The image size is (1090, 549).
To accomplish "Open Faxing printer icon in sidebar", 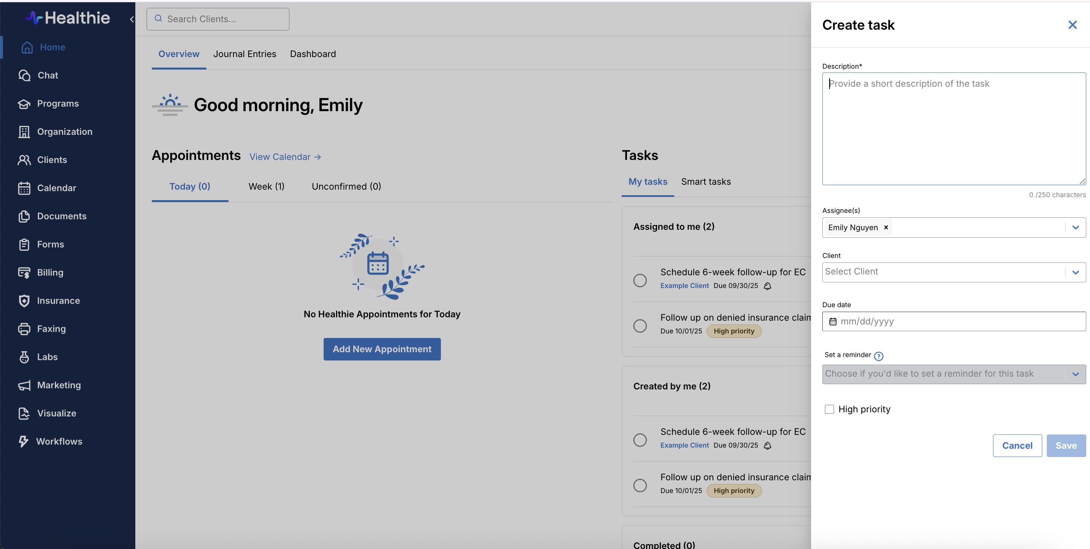I will coord(24,329).
